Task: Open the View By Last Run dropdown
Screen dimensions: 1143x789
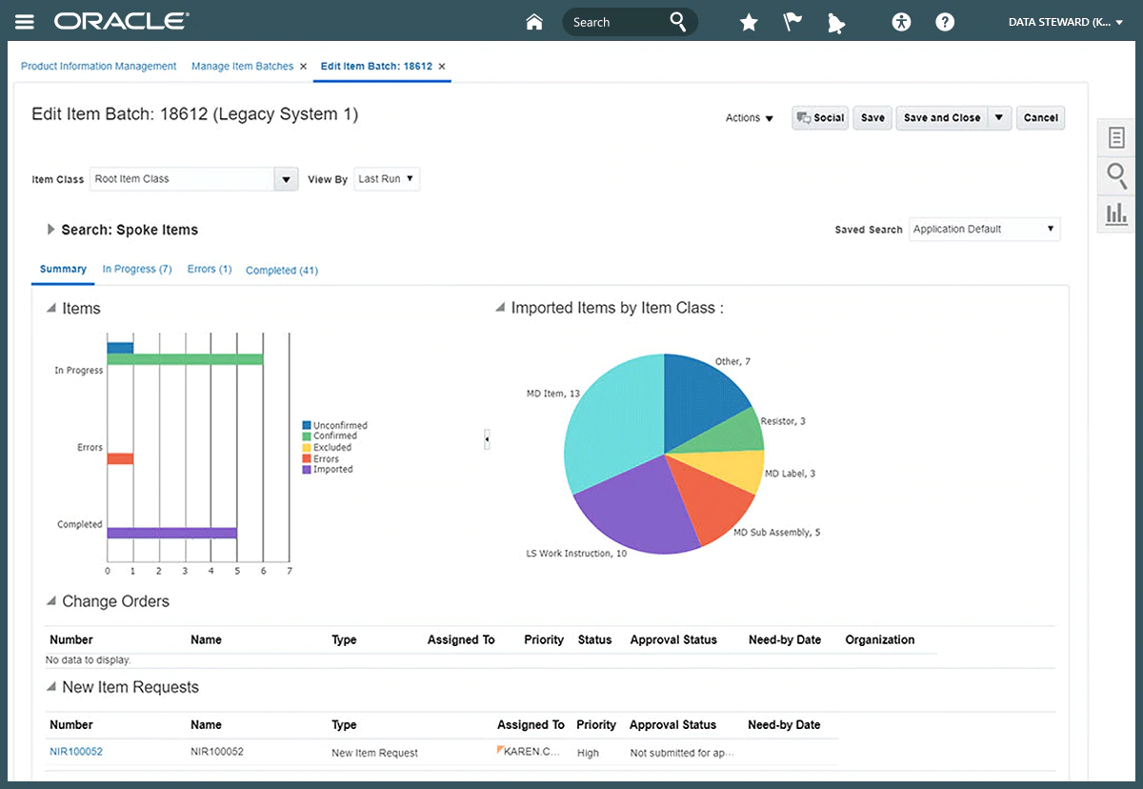Action: coord(387,179)
